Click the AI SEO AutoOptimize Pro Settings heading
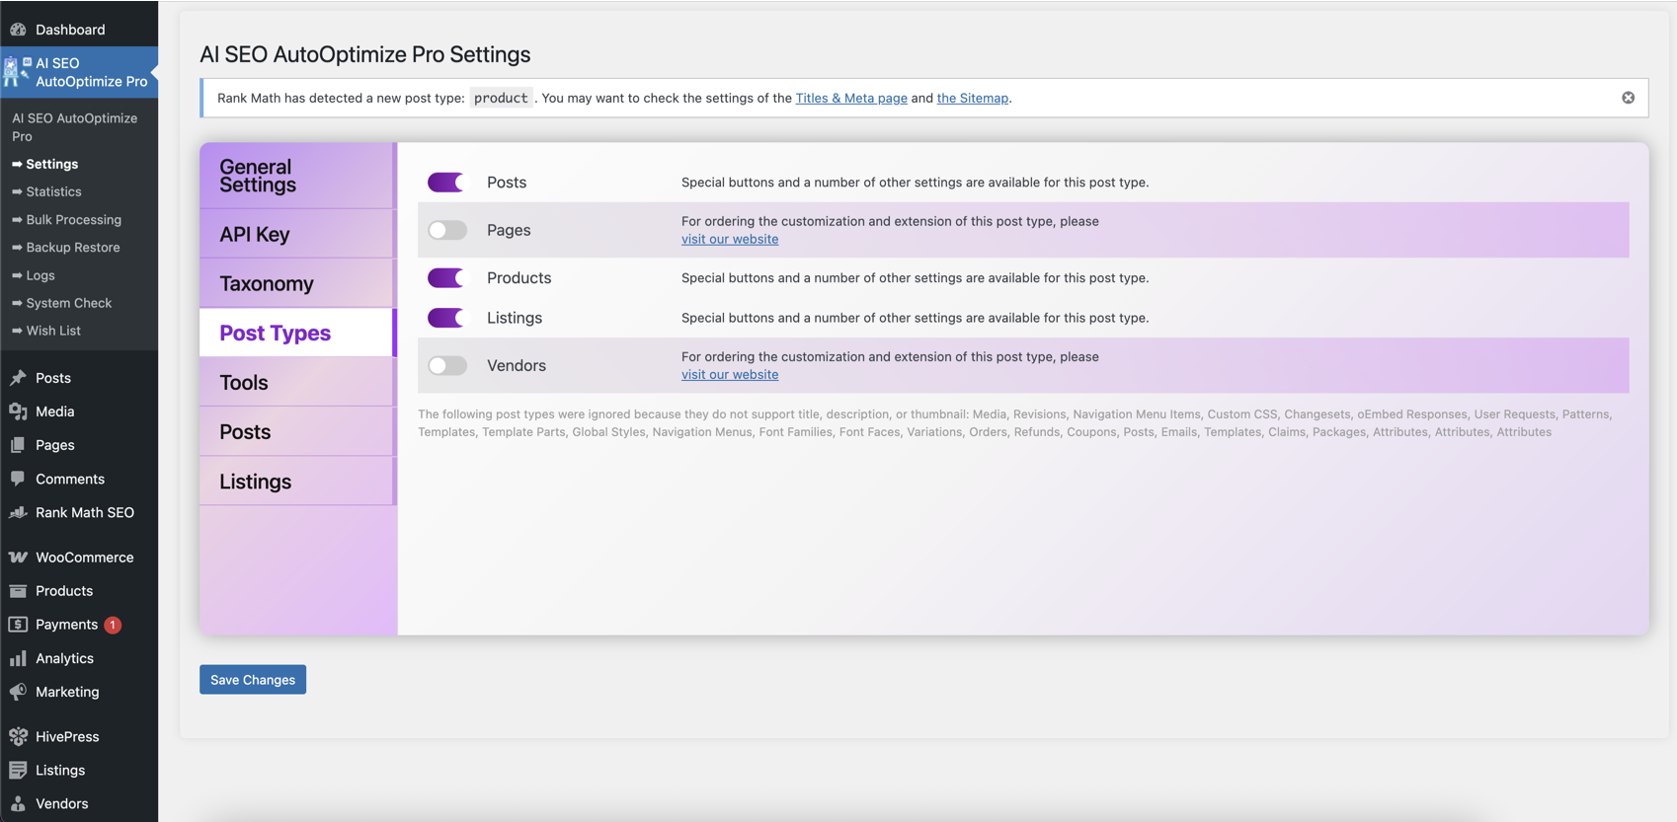1677x822 pixels. [x=365, y=54]
